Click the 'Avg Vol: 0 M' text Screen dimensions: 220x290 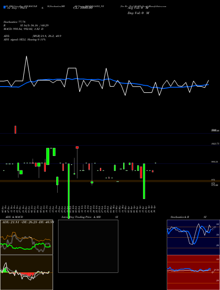138,8
